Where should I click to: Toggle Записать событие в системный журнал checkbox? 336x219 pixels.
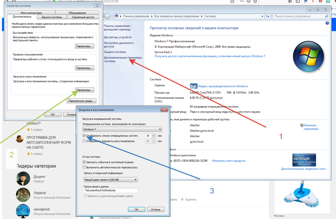[x=84, y=162]
